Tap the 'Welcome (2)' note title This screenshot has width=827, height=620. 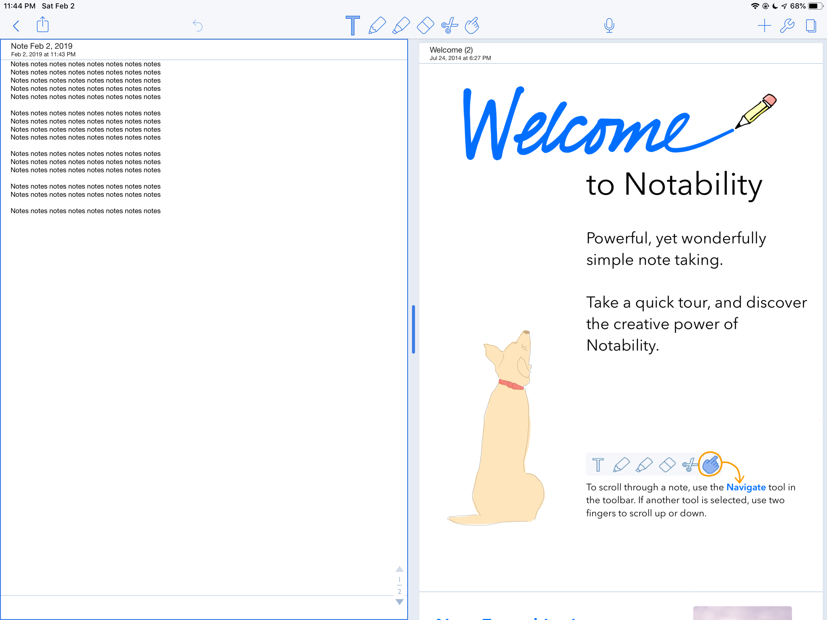[451, 50]
